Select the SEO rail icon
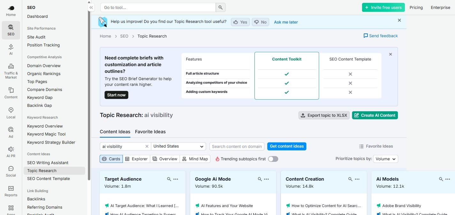 [11, 30]
